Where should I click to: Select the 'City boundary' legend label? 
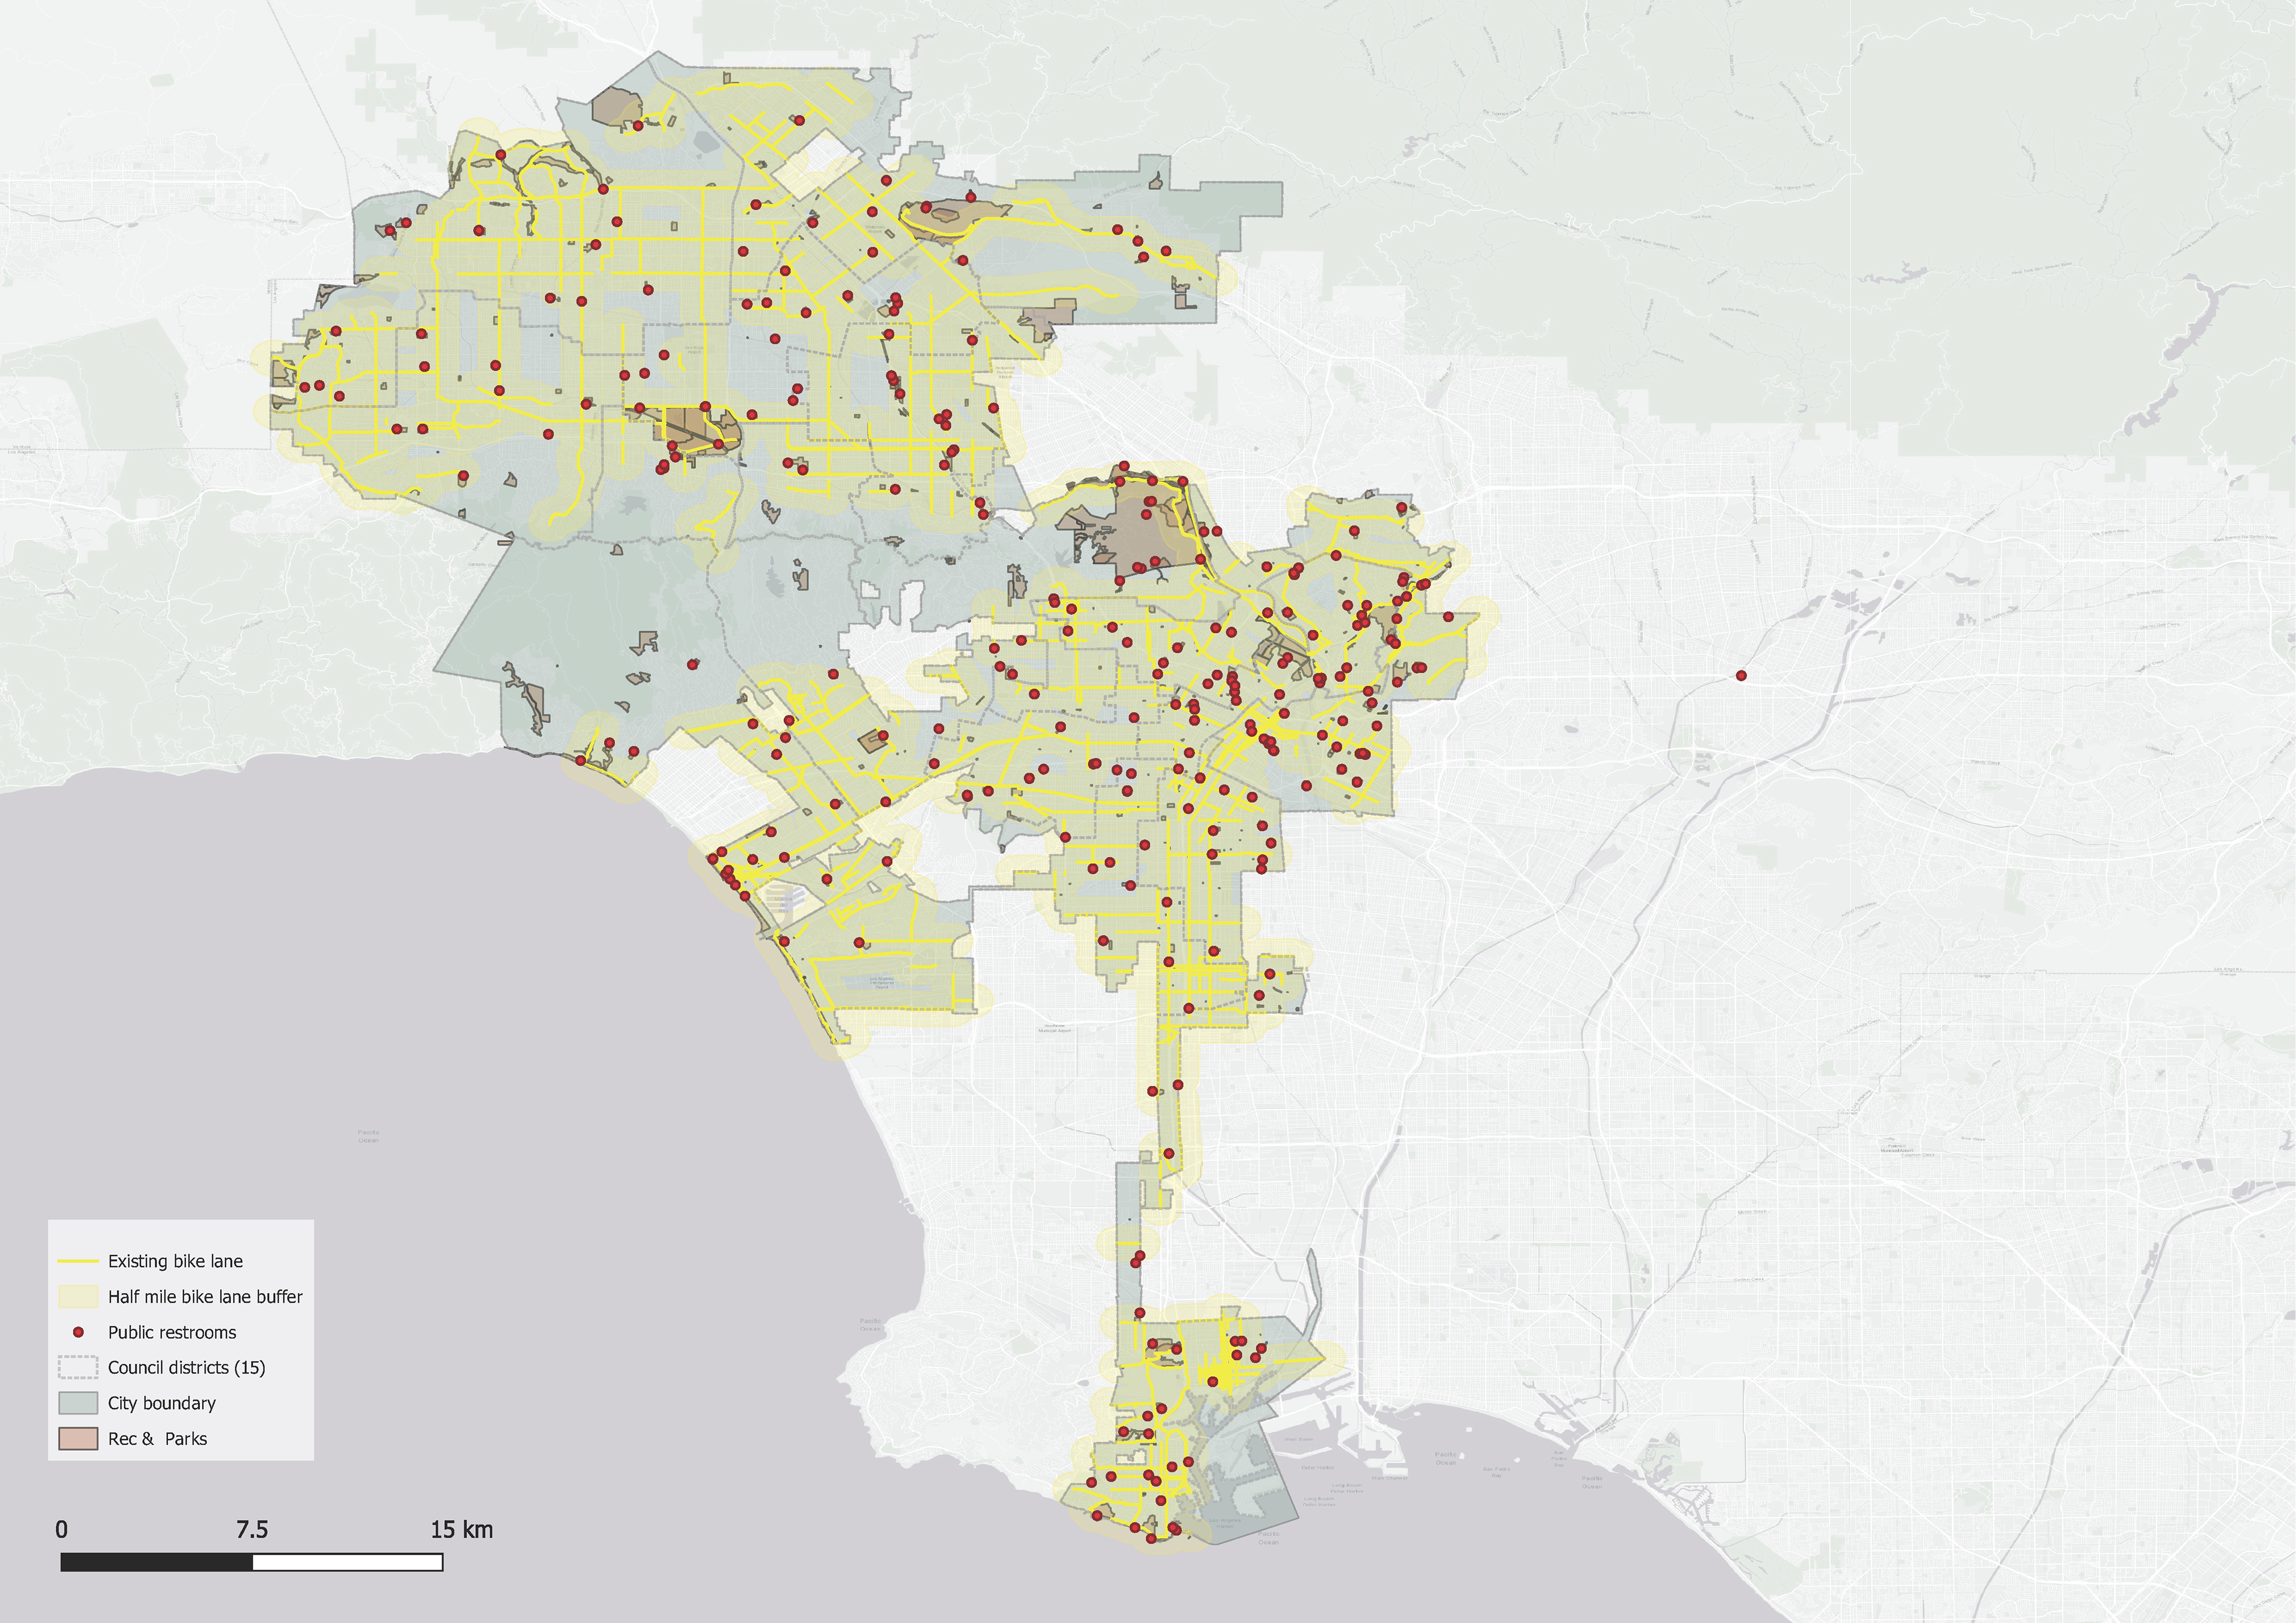click(x=162, y=1403)
